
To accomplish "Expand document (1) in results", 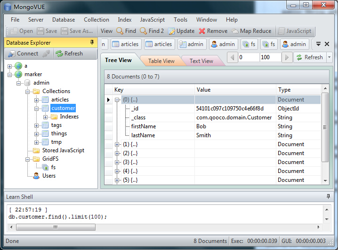I will [117, 144].
